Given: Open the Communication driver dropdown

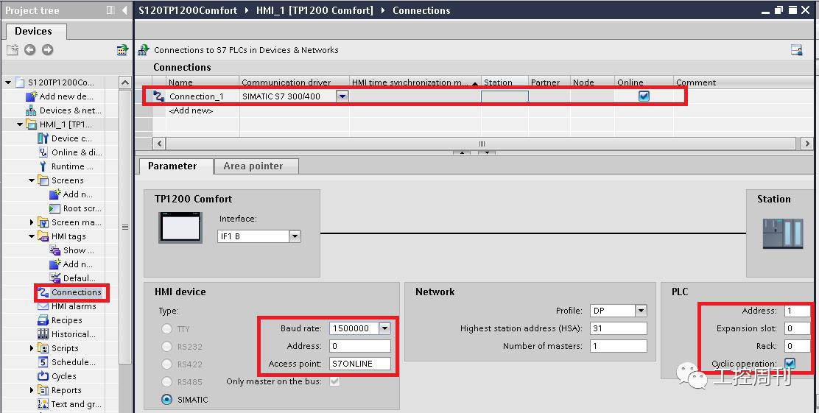Looking at the screenshot, I should (x=342, y=96).
